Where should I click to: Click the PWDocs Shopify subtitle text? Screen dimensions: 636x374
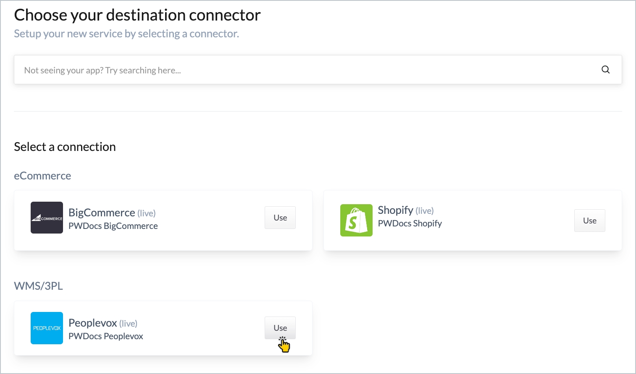[x=410, y=223]
